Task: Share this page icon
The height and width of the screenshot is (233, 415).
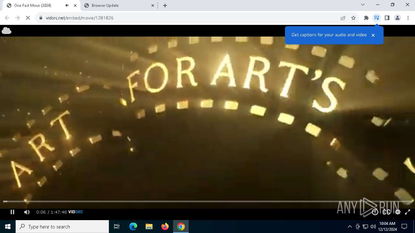Action: tap(343, 18)
